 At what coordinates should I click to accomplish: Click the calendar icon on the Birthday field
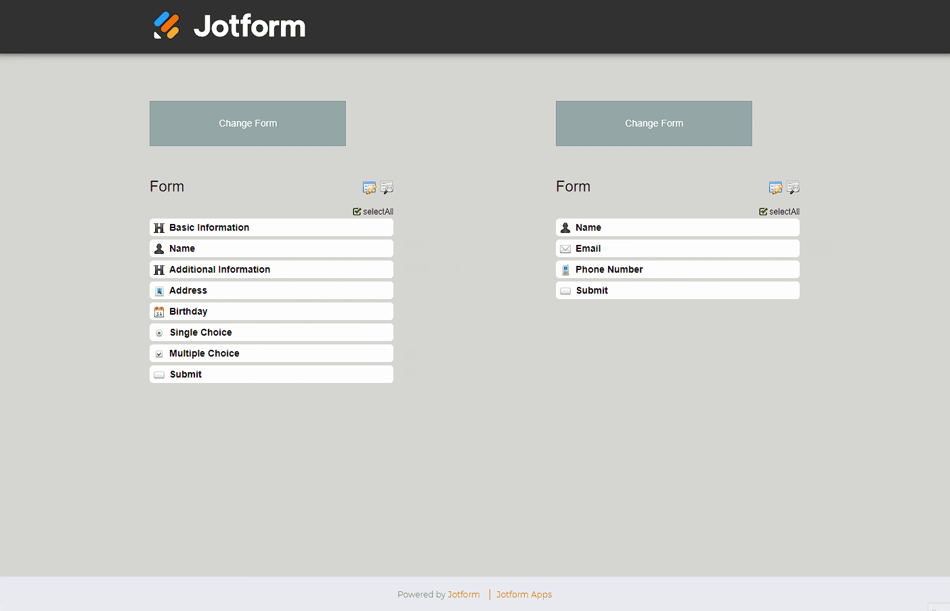(159, 311)
